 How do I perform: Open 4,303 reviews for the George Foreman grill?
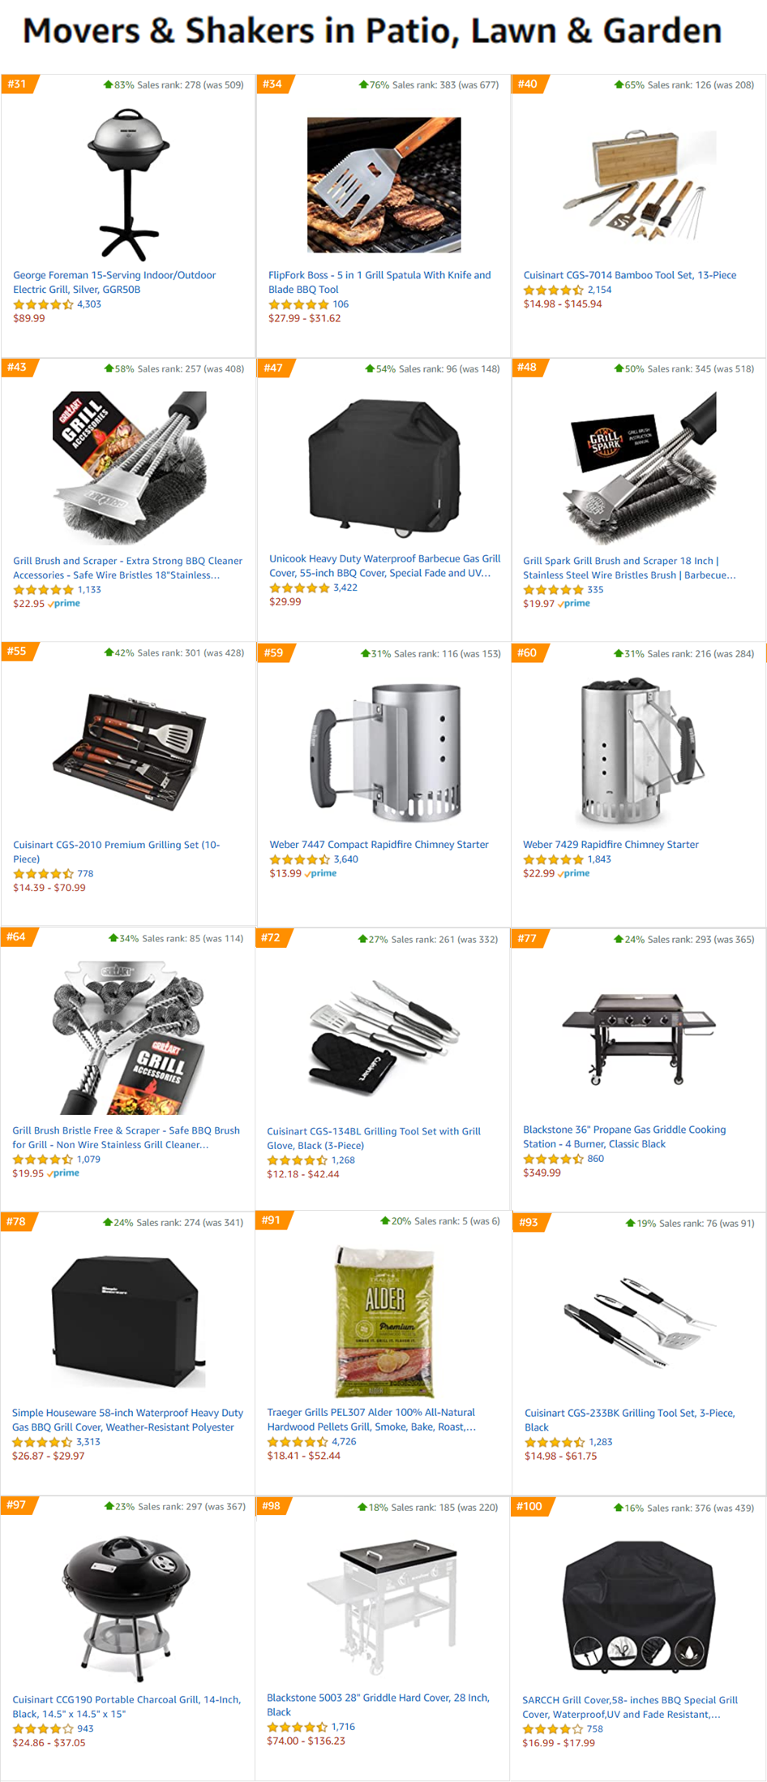89,304
